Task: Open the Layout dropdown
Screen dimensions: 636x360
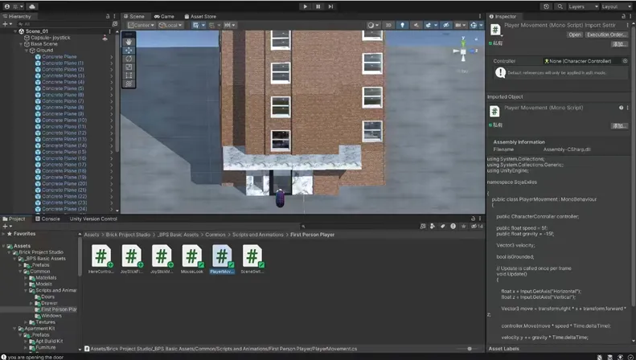Action: [x=617, y=6]
